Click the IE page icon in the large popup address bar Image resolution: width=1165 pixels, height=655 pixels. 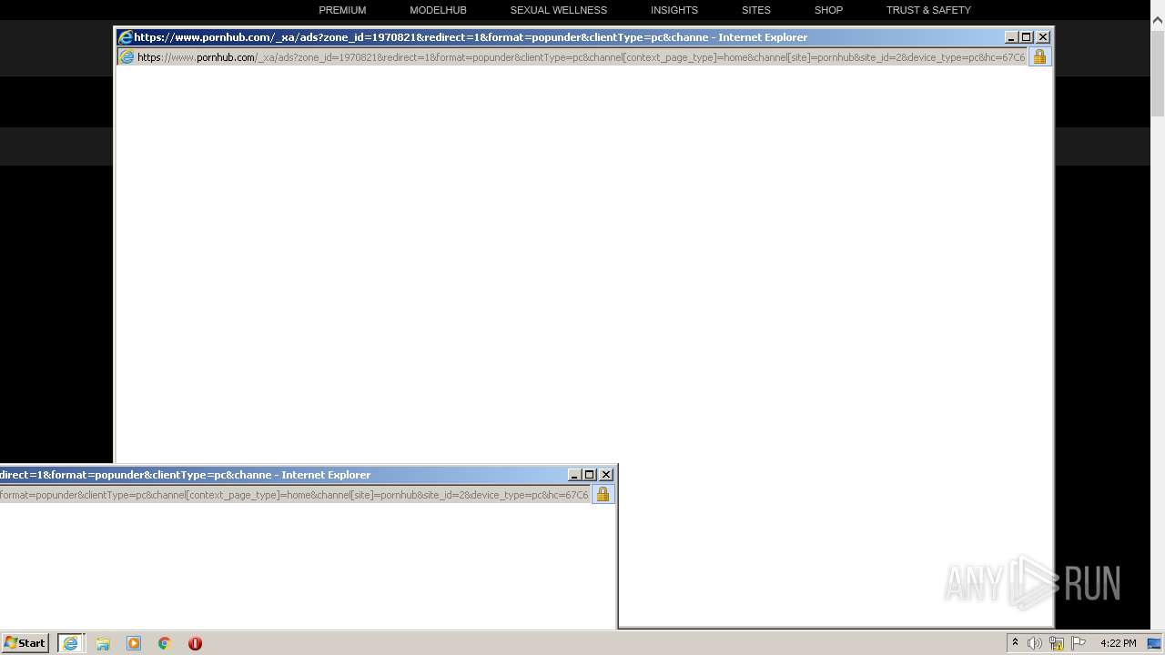coord(127,57)
